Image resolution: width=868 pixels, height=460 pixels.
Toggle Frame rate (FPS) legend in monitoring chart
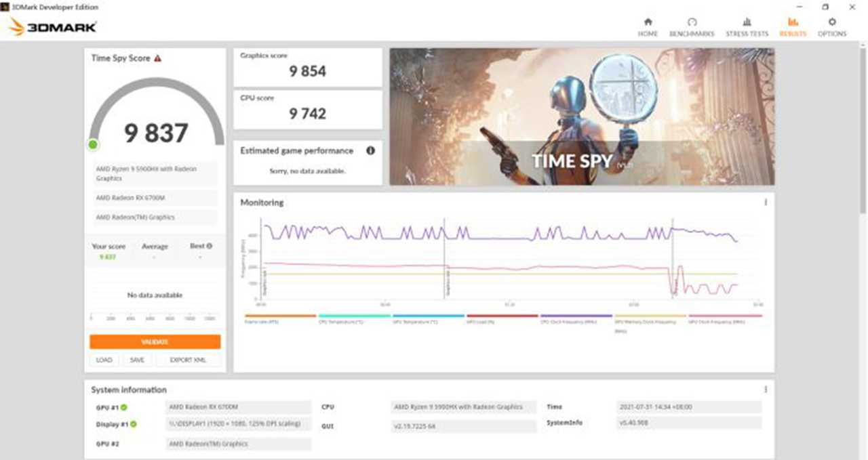click(280, 317)
